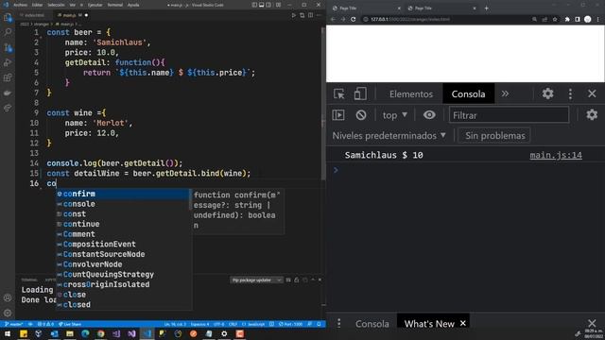Focus the 'Filtrar' console filter field
605x340 pixels.
509,115
